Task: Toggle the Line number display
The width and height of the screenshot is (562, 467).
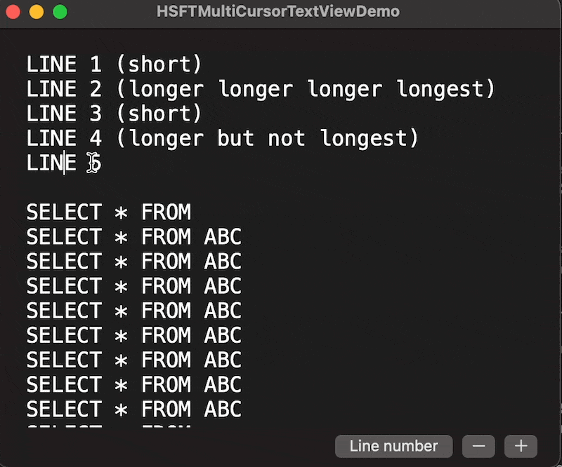Action: [393, 446]
